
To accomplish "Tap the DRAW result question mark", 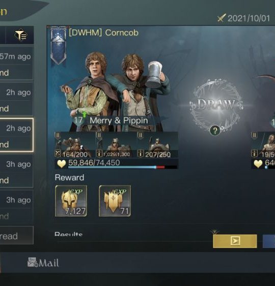I will [x=215, y=131].
